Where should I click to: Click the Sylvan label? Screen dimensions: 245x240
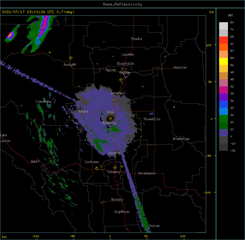point(111,70)
